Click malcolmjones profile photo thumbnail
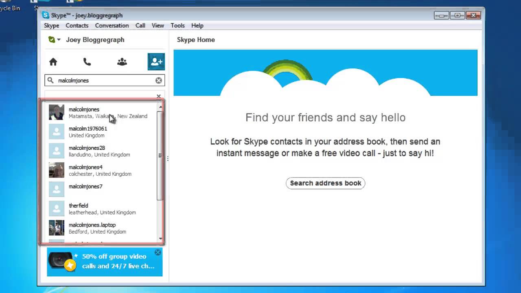Image resolution: width=521 pixels, height=293 pixels. 57,112
